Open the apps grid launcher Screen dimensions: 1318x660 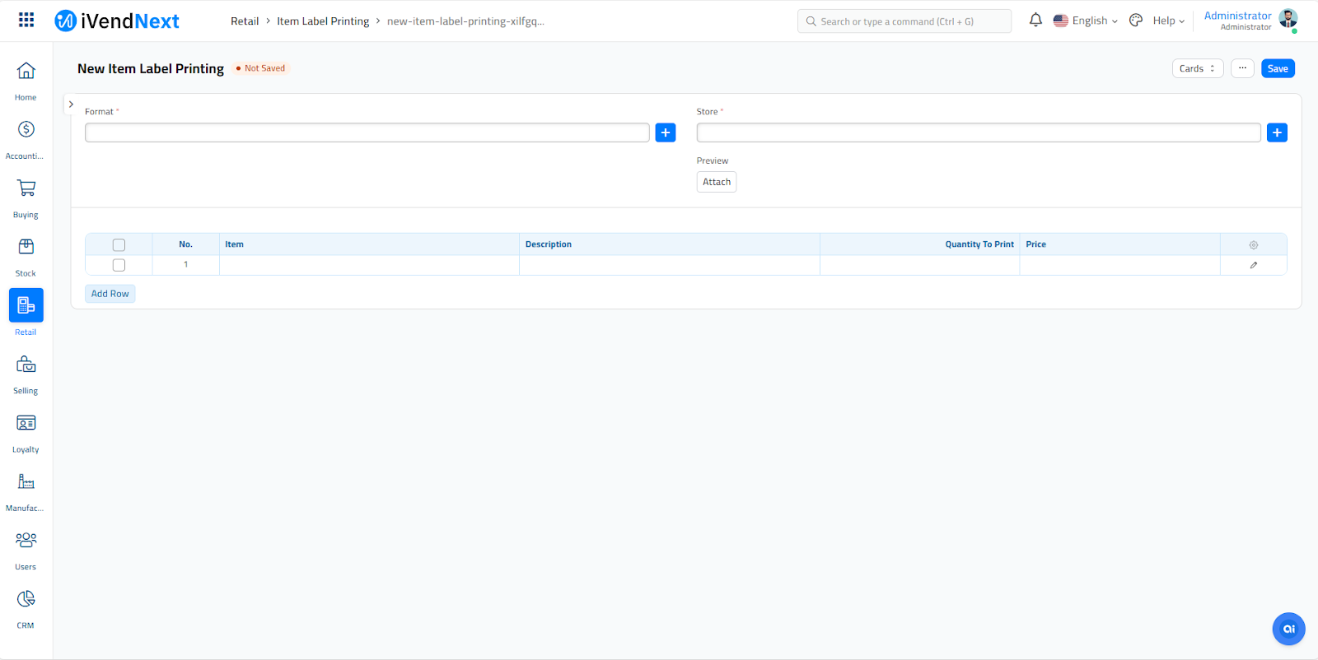26,21
